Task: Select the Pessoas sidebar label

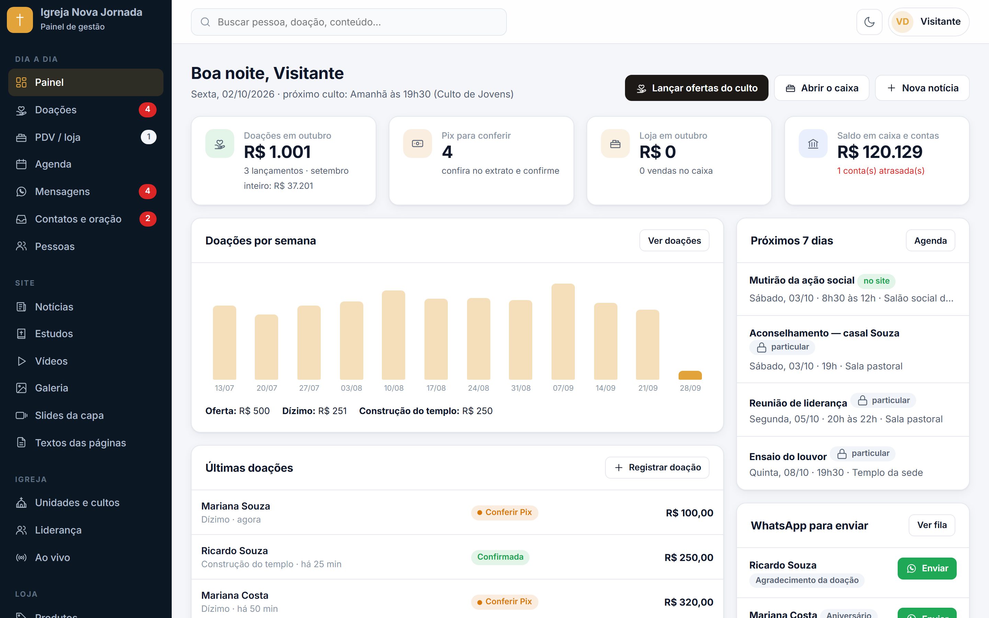Action: [55, 247]
